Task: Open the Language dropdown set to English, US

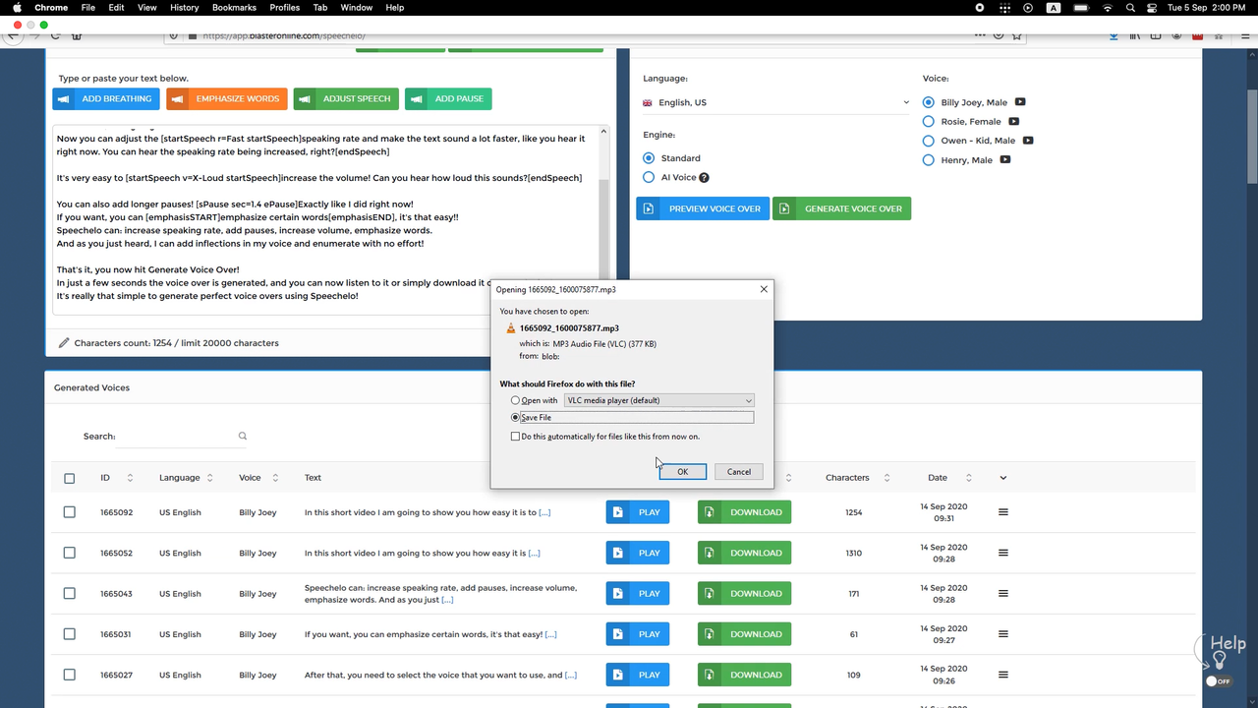Action: [776, 102]
